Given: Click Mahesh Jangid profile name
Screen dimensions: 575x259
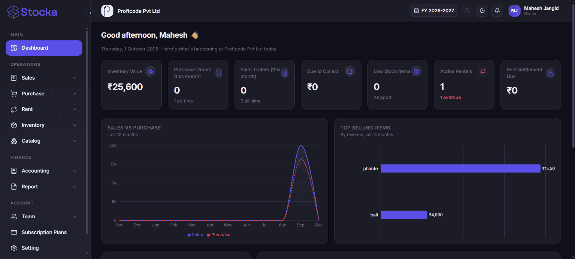Looking at the screenshot, I should coord(541,8).
